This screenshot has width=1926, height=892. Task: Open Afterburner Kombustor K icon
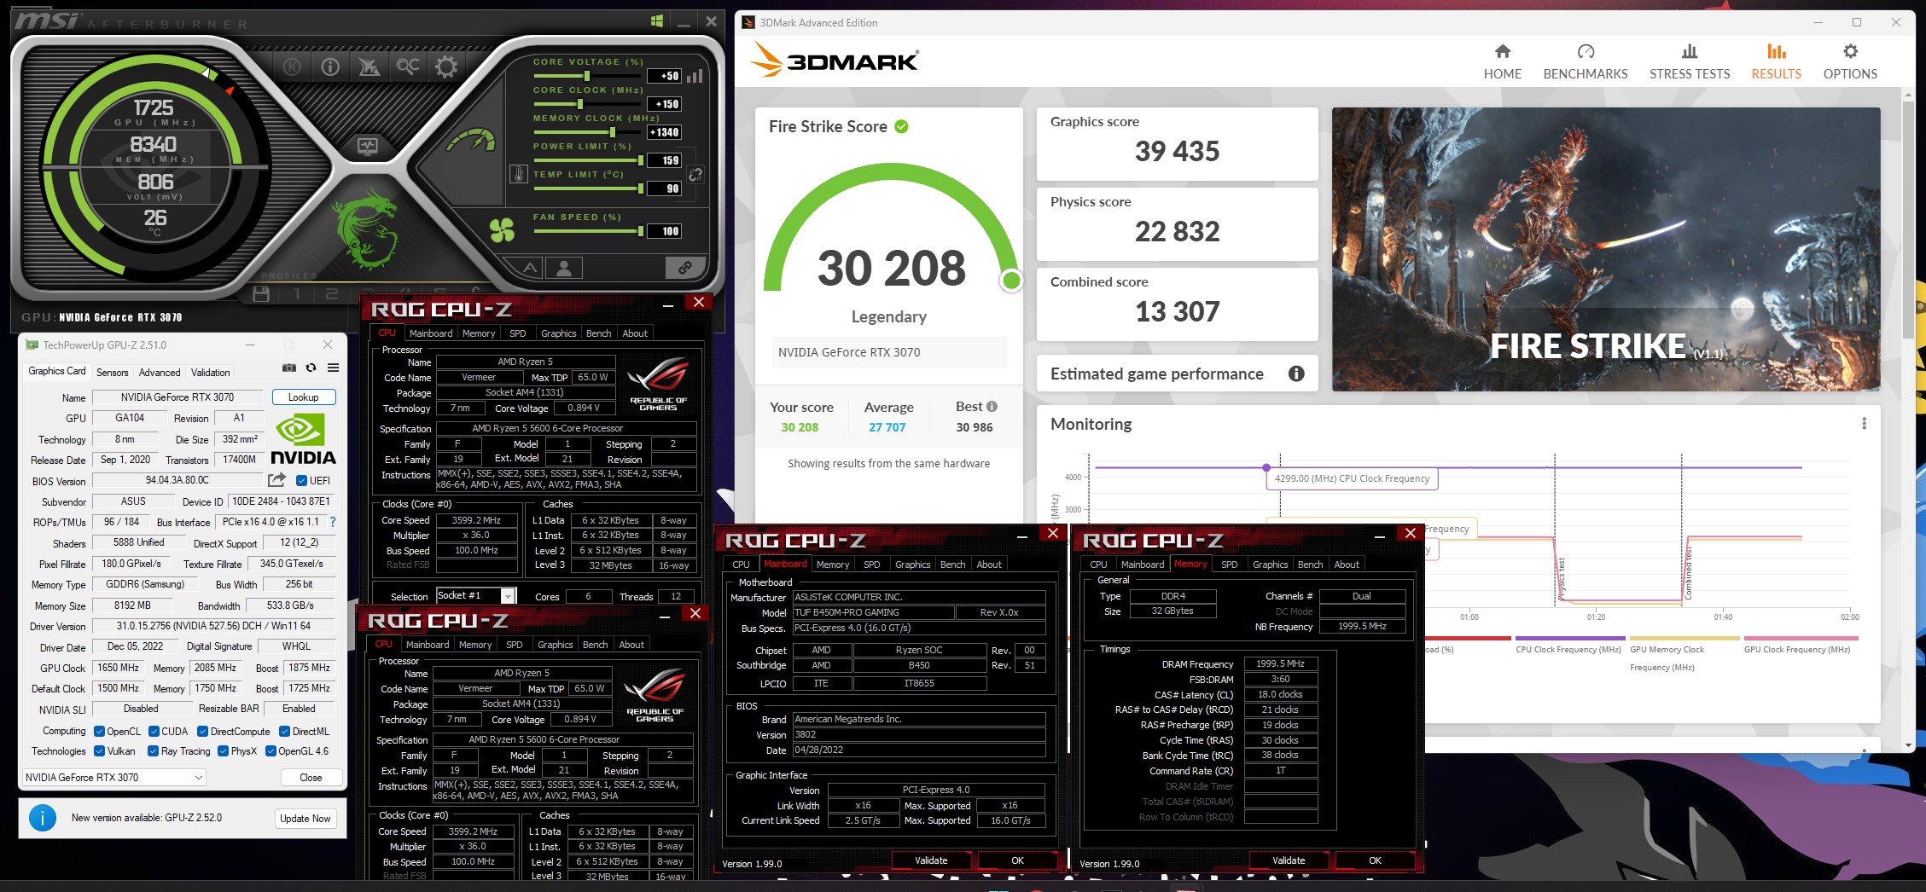(292, 67)
